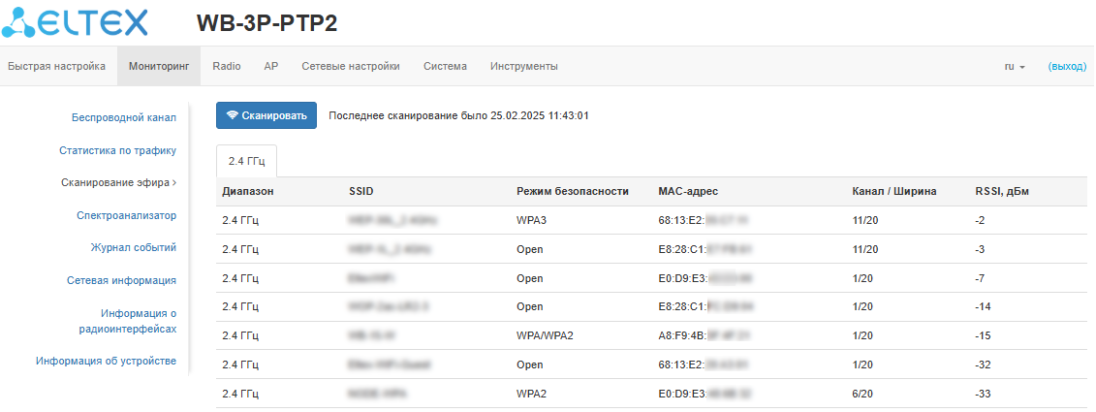This screenshot has height=412, width=1096.
Task: Open the Спектроанализатор page
Action: [x=126, y=215]
